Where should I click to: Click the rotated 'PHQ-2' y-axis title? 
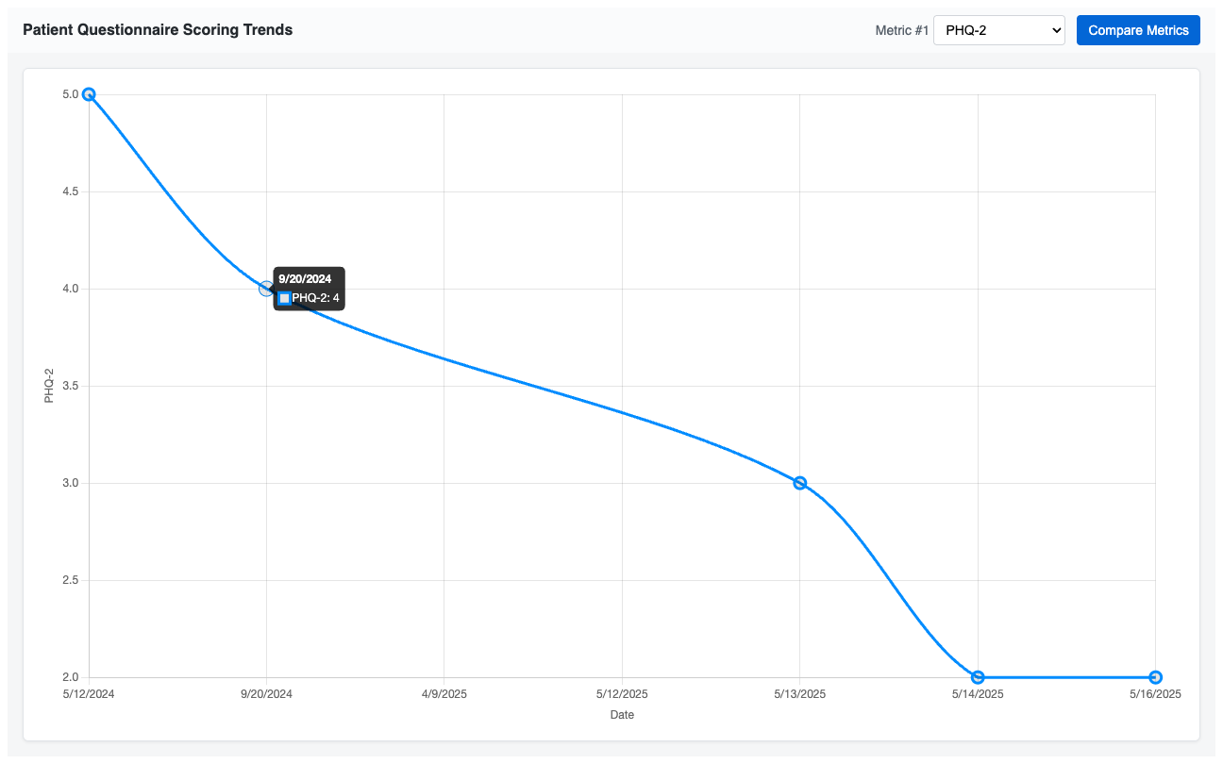tap(49, 386)
